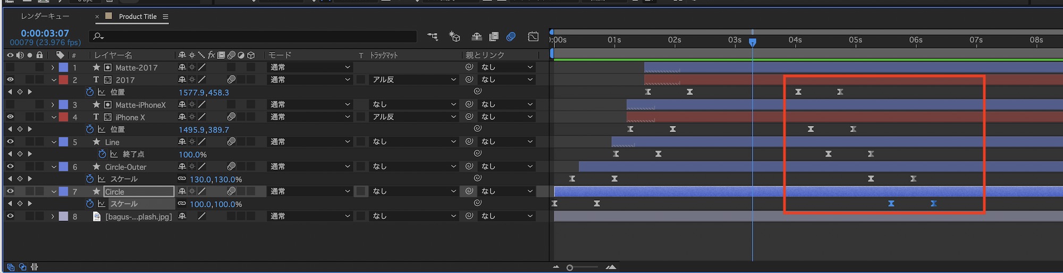Click the hide shy layers icon
The height and width of the screenshot is (273, 1063).
pos(477,37)
